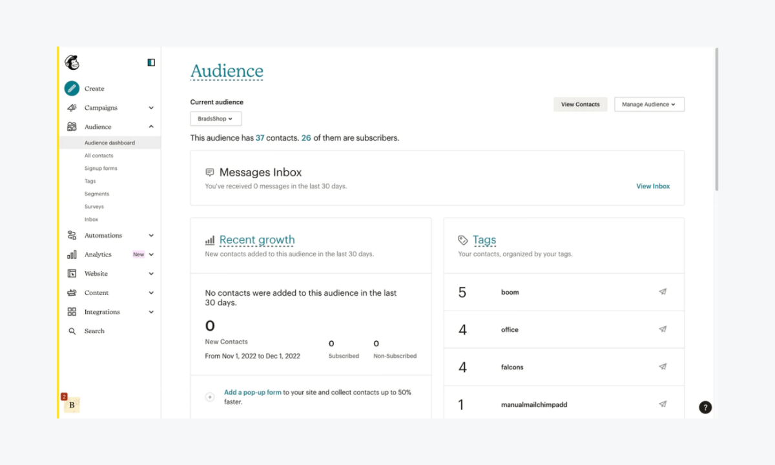
Task: Click the View Contacts button
Action: coord(580,104)
